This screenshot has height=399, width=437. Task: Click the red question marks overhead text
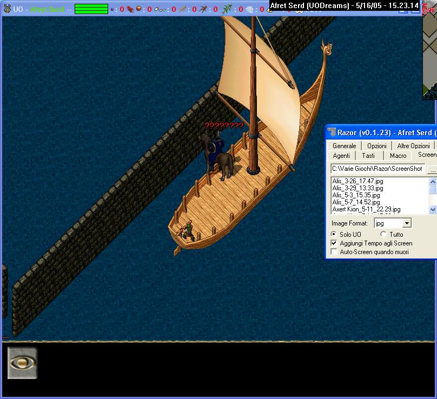(x=224, y=126)
